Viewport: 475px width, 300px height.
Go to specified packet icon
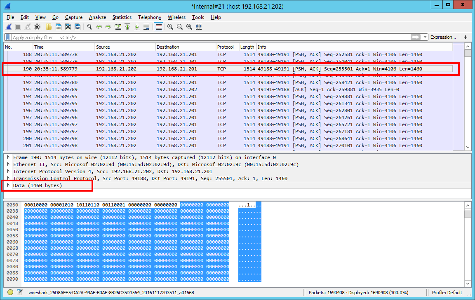click(x=118, y=27)
